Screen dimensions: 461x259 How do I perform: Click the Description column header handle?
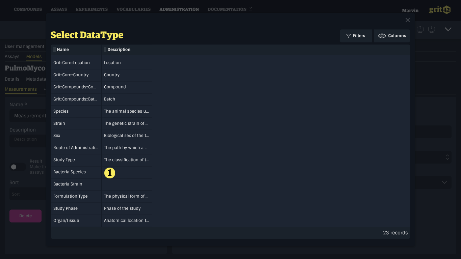tap(105, 50)
